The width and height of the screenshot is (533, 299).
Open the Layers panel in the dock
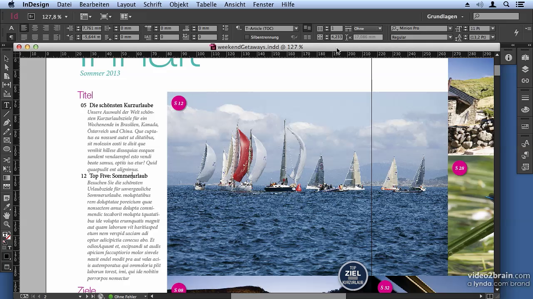coord(525,69)
